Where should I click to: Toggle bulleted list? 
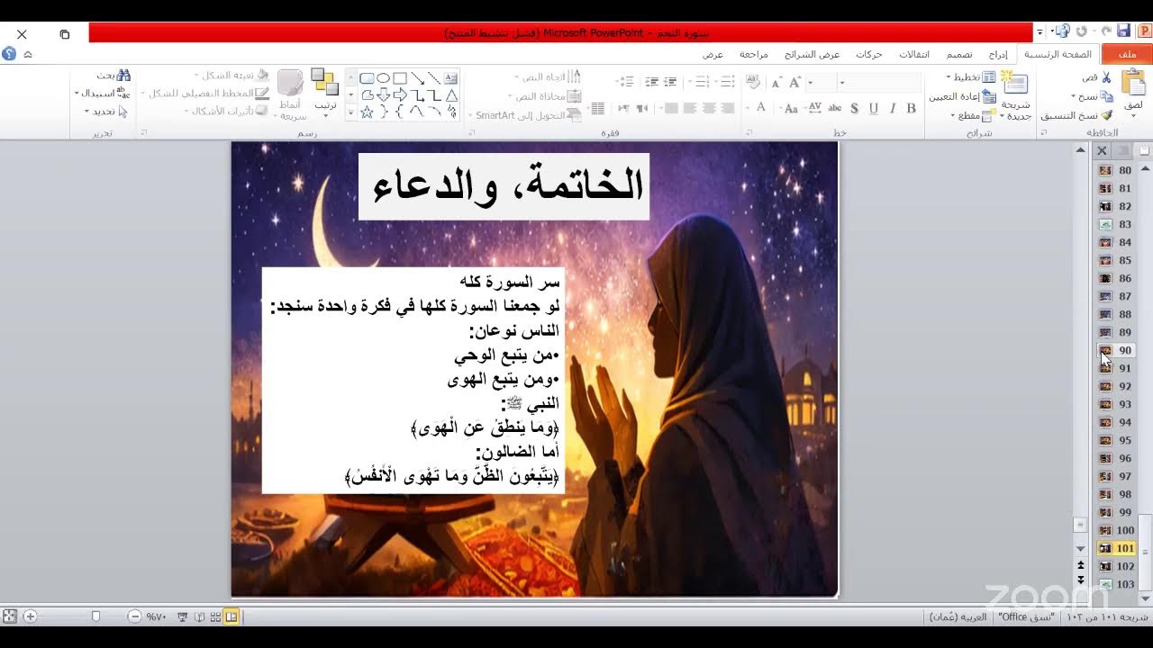pyautogui.click(x=728, y=81)
